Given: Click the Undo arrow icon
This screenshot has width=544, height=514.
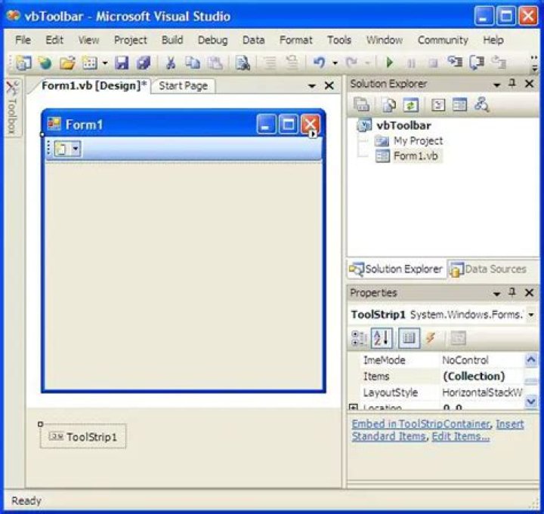Looking at the screenshot, I should pyautogui.click(x=320, y=63).
